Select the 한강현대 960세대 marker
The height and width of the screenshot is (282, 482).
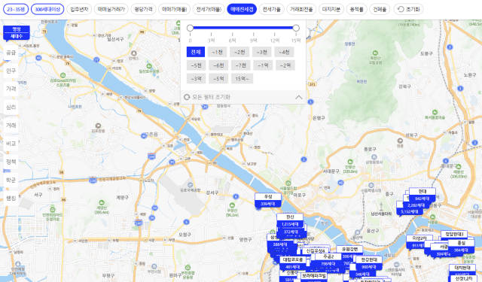(369, 263)
